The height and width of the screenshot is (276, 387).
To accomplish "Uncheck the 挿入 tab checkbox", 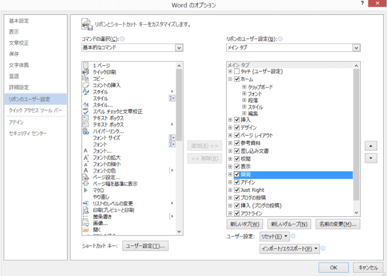I will click(237, 119).
